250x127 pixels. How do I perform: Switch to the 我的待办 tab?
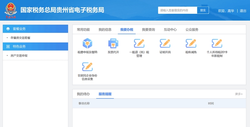[x=83, y=94]
